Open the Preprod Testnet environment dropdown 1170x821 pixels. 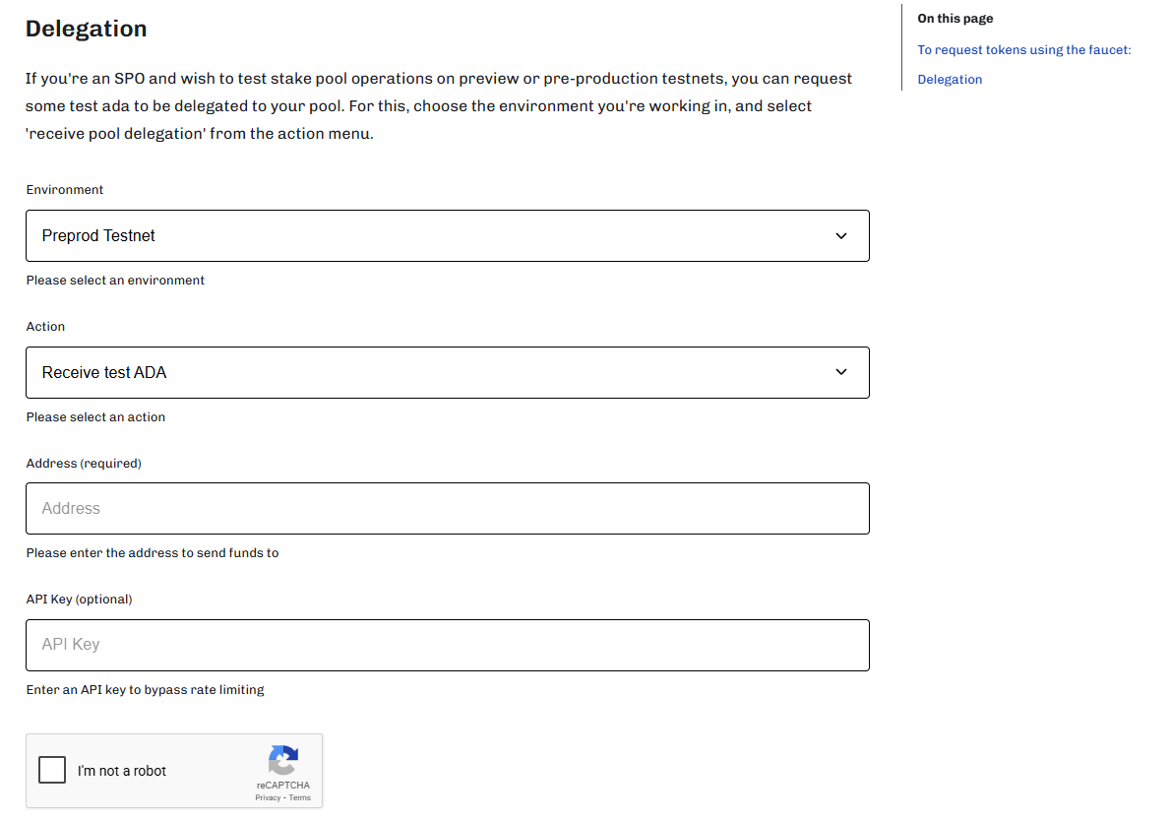click(x=447, y=236)
